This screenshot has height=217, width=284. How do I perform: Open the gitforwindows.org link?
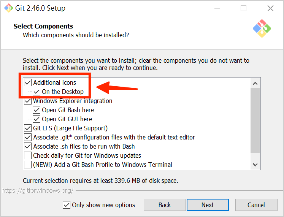tap(37, 191)
